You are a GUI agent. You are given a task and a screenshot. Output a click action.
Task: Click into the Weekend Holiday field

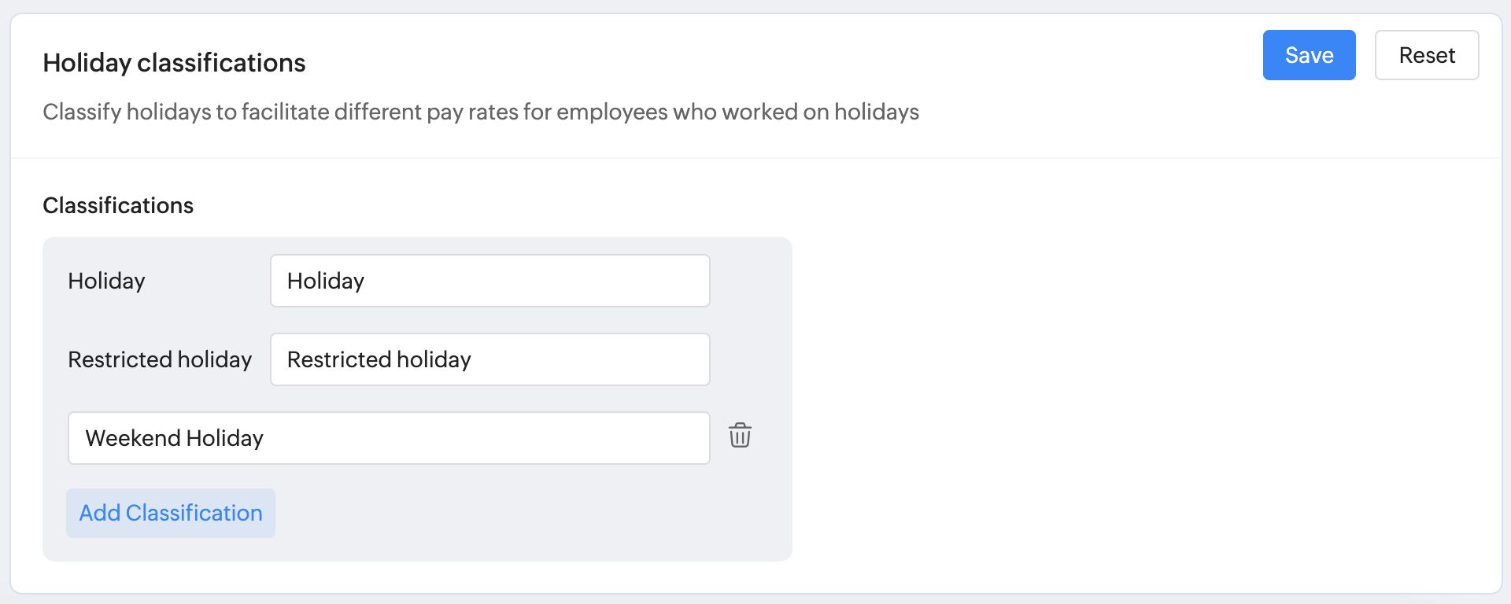pos(389,438)
